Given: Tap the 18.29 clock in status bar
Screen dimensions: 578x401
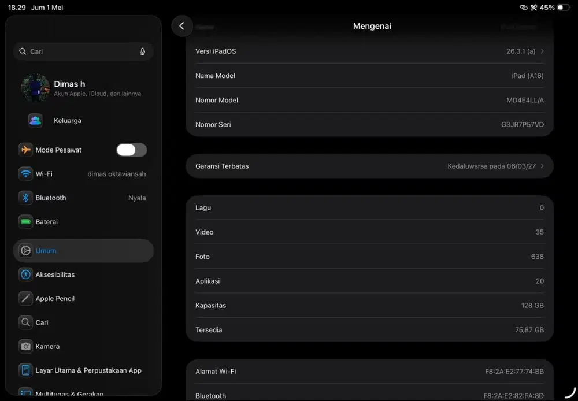Looking at the screenshot, I should [x=17, y=8].
